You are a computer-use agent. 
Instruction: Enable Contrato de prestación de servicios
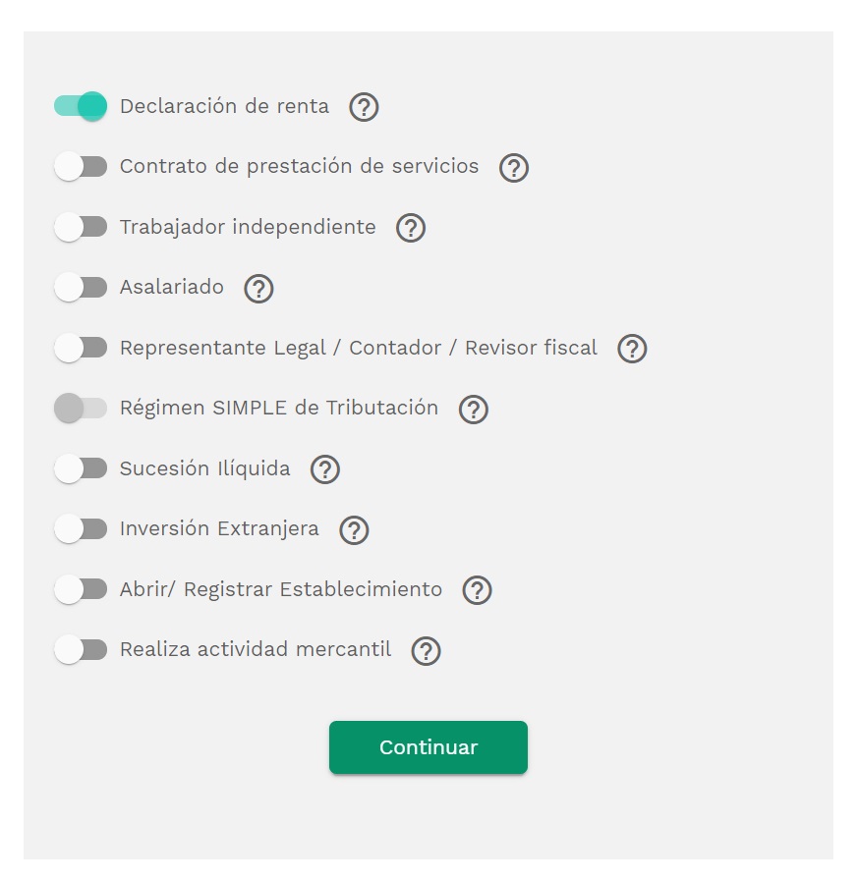pos(82,166)
